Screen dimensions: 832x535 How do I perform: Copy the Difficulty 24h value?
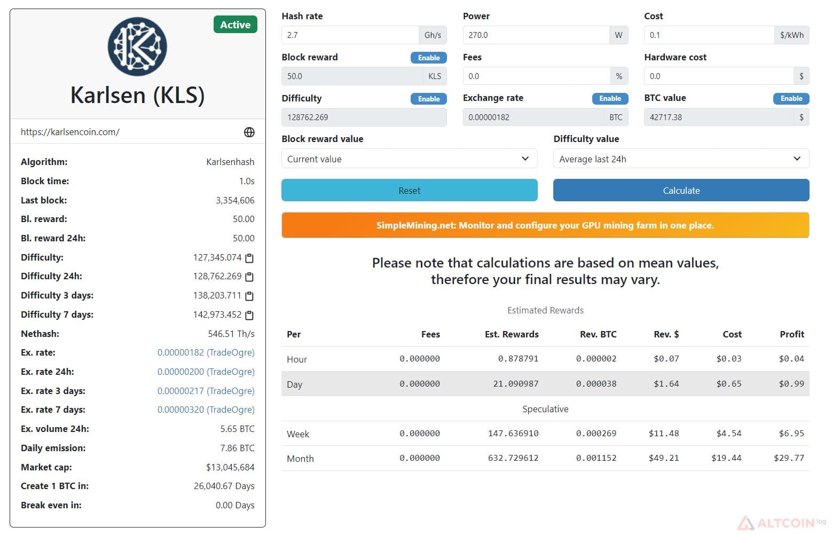(249, 277)
